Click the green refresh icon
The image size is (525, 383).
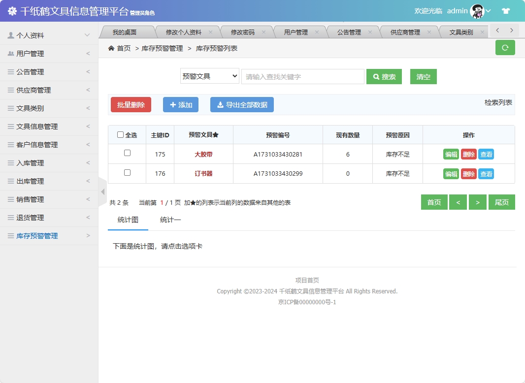(505, 47)
